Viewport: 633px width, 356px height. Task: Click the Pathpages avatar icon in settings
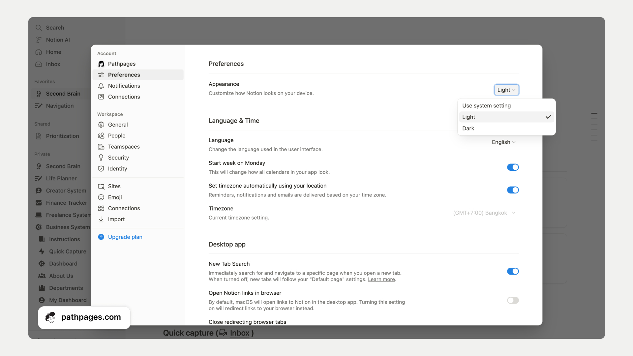[101, 64]
